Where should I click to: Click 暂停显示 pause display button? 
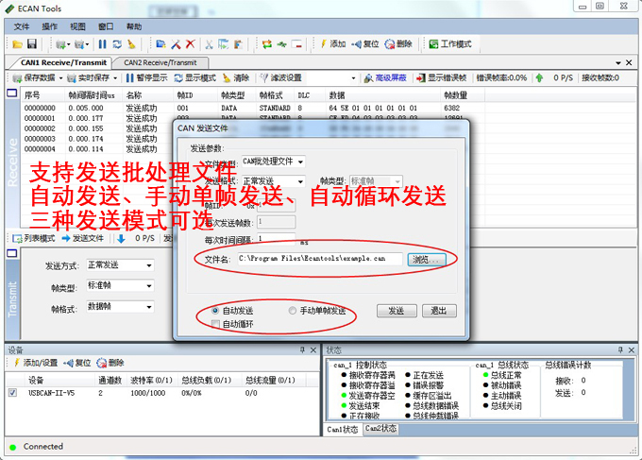(145, 77)
